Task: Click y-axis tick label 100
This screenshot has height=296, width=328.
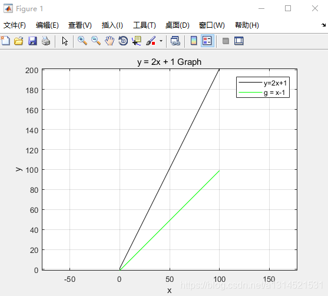Action: pyautogui.click(x=32, y=170)
